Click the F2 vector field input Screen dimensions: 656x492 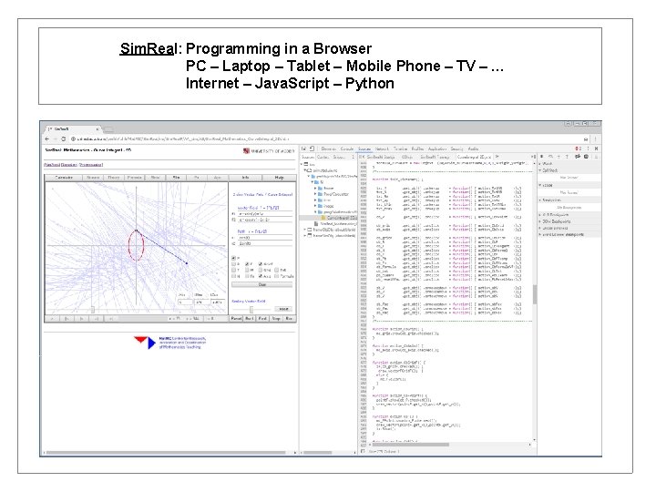(x=265, y=220)
